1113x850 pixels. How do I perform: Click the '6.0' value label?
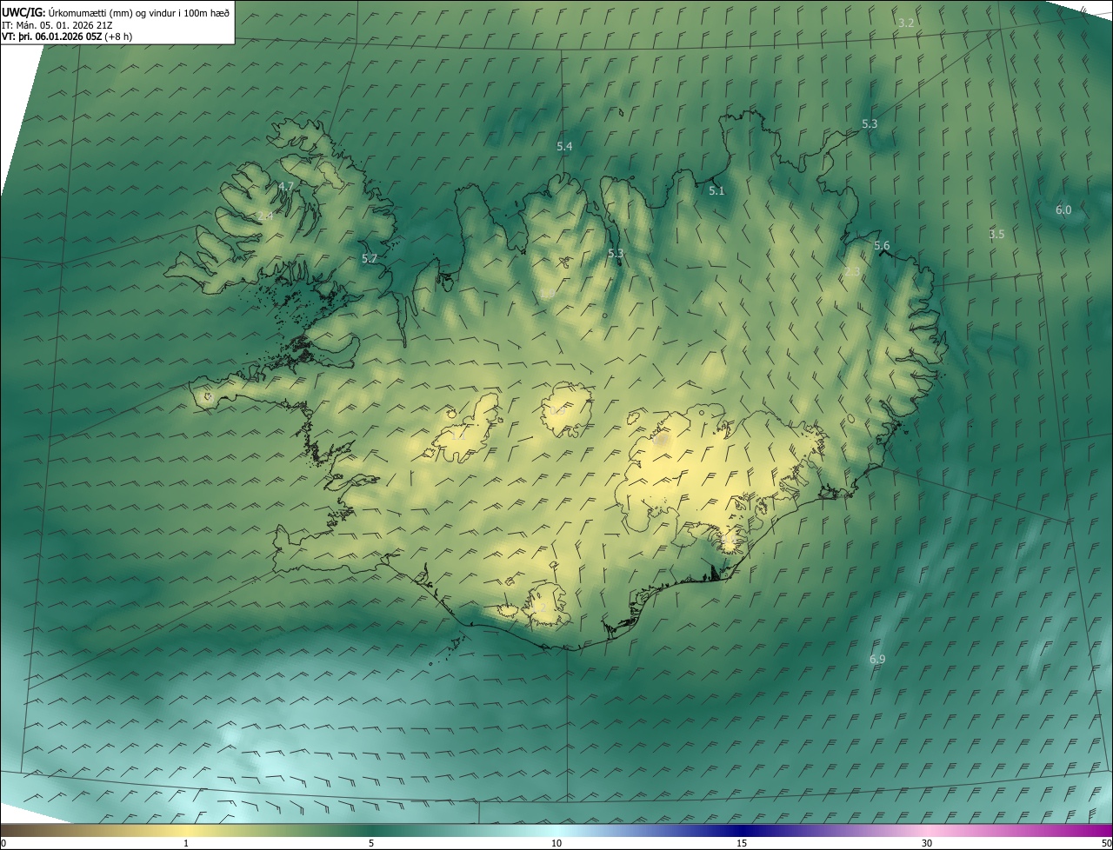coord(1063,209)
